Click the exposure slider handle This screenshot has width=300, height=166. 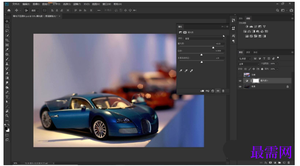(x=213, y=47)
